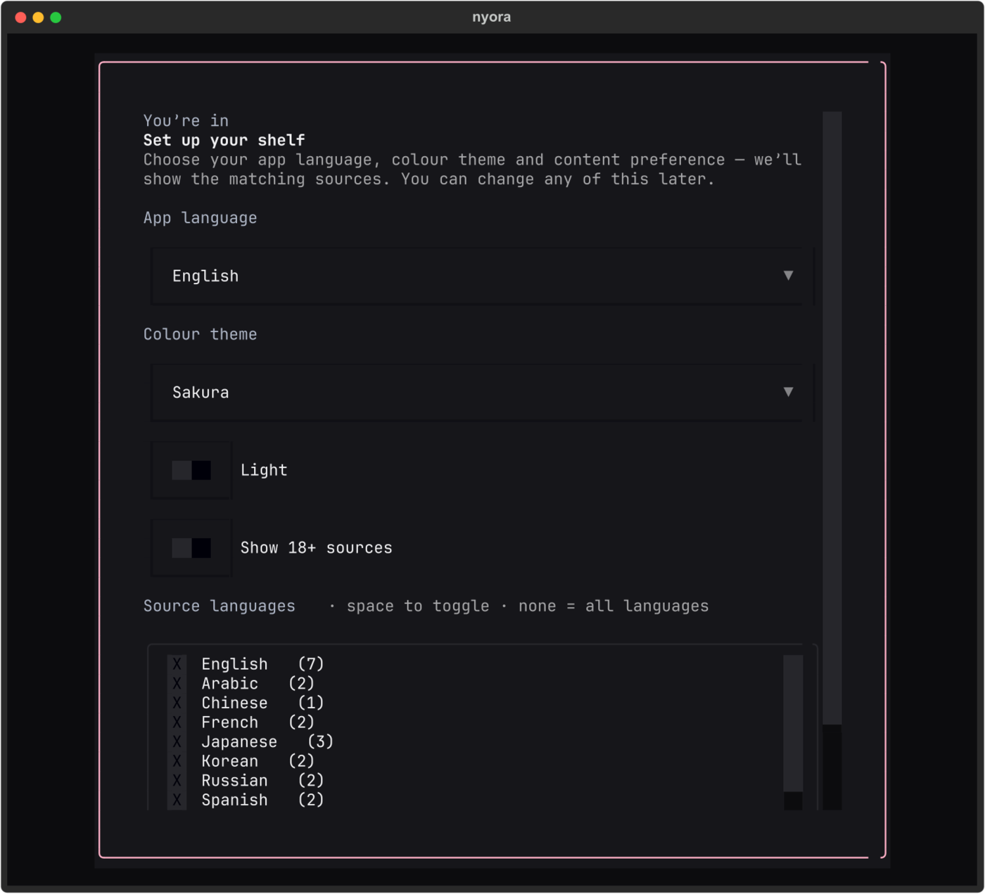The image size is (985, 894).
Task: Click the "Set up your shelf" heading
Action: (224, 140)
